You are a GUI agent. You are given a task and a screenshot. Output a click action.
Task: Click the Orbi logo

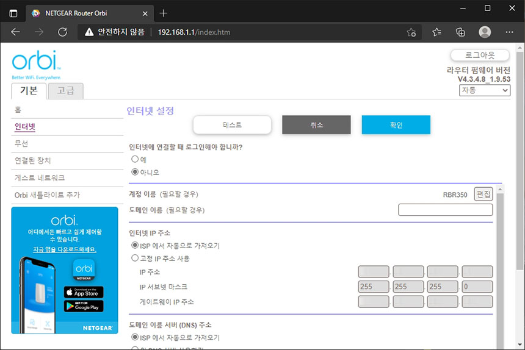point(36,65)
